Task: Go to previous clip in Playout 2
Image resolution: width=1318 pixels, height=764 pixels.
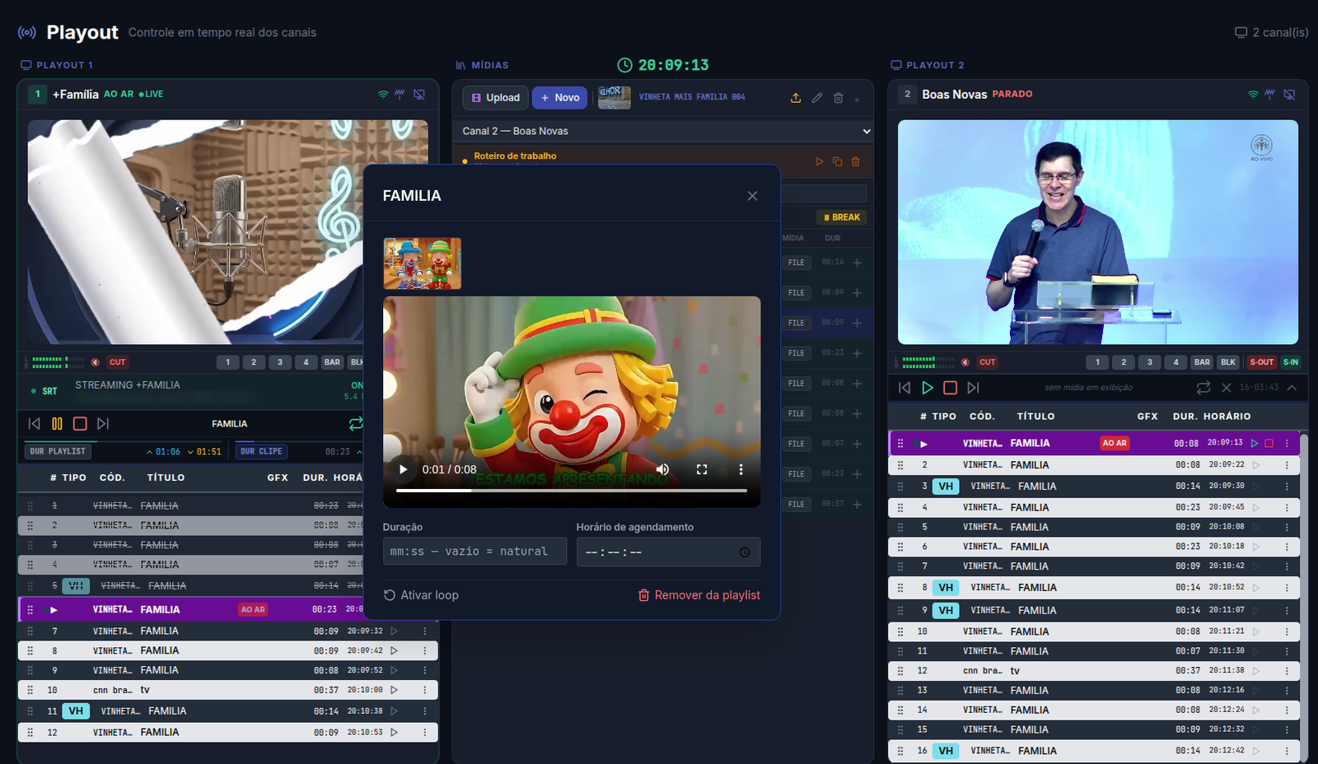Action: point(904,387)
